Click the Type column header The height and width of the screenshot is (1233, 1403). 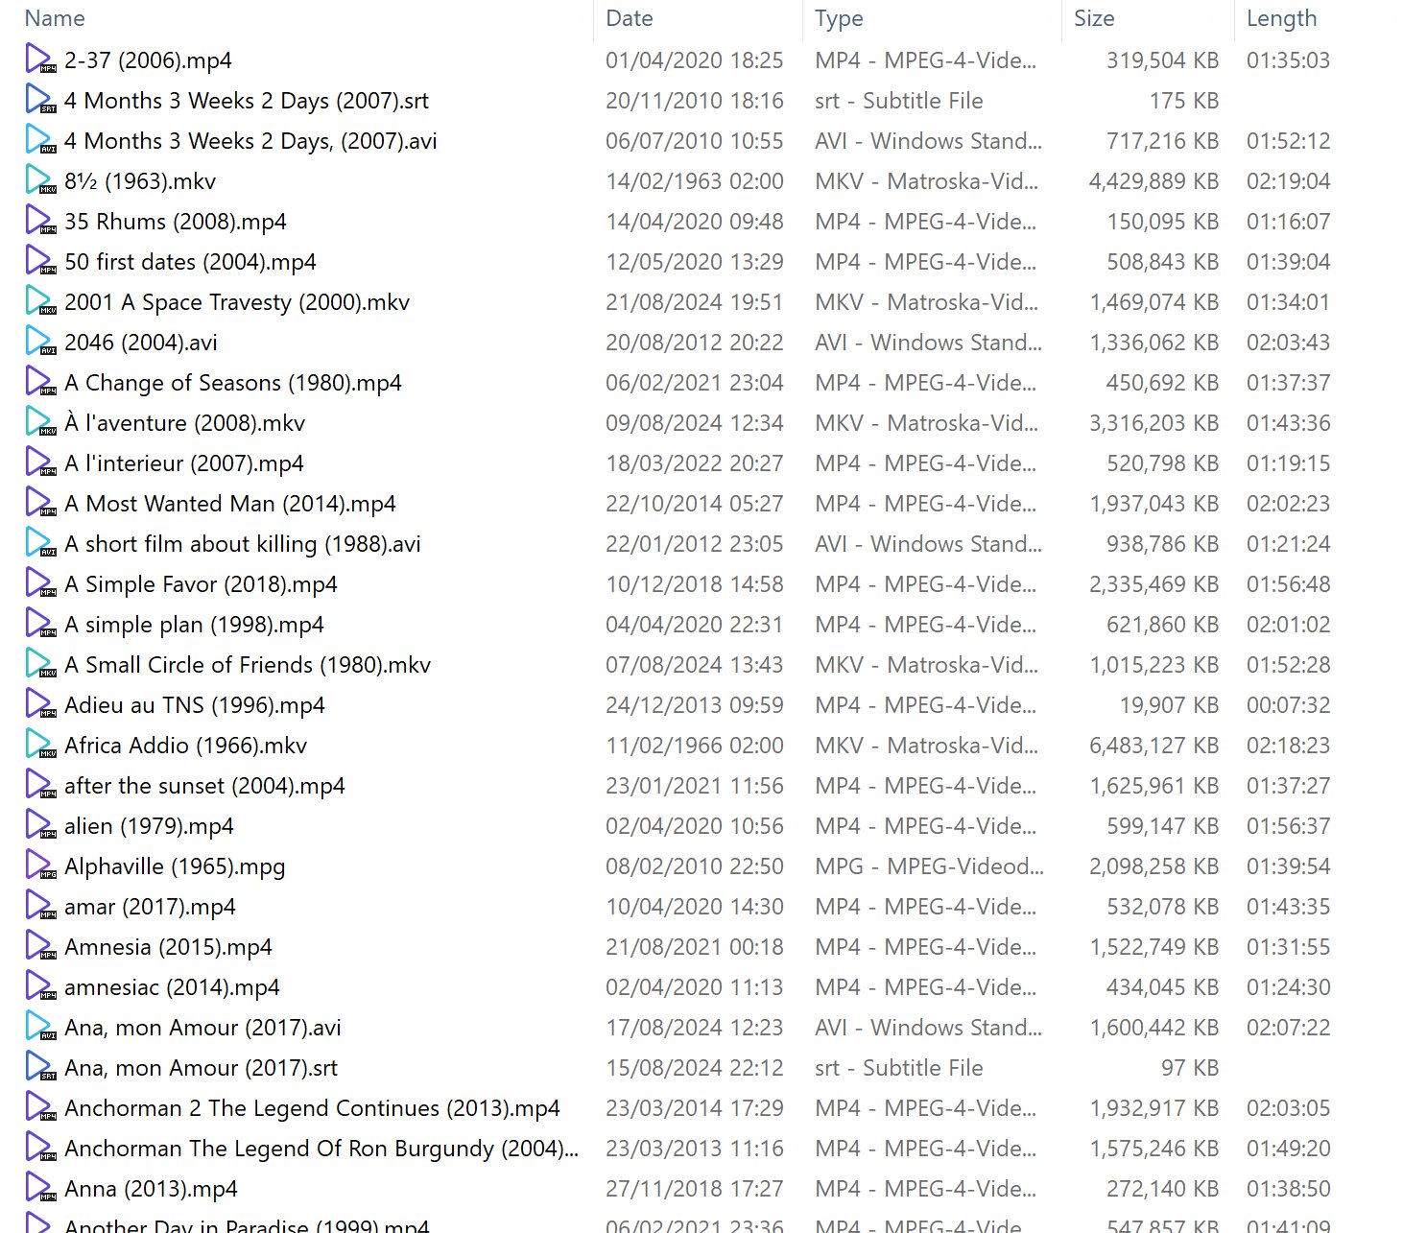[839, 18]
